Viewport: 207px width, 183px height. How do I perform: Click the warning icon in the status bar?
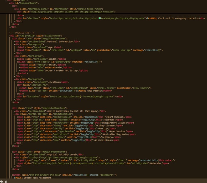2,181
